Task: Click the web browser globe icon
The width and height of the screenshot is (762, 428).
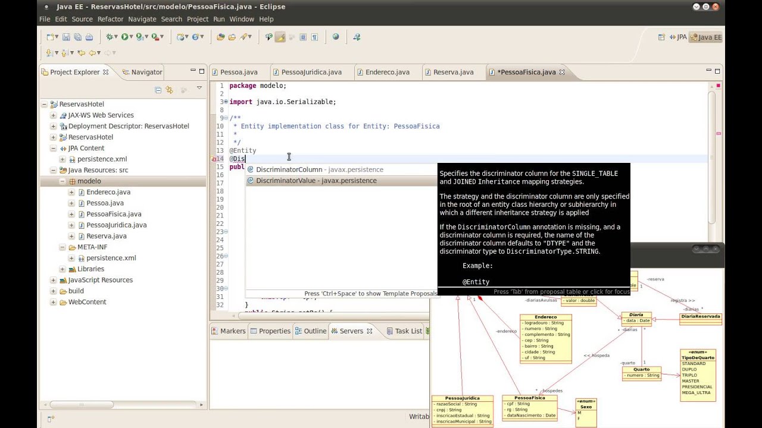Action: [x=336, y=37]
